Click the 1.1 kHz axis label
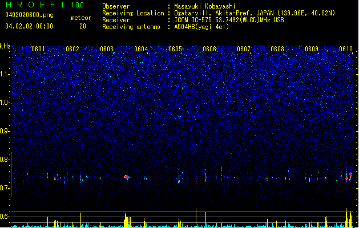Screen dimensions: 359x228 click(5, 74)
